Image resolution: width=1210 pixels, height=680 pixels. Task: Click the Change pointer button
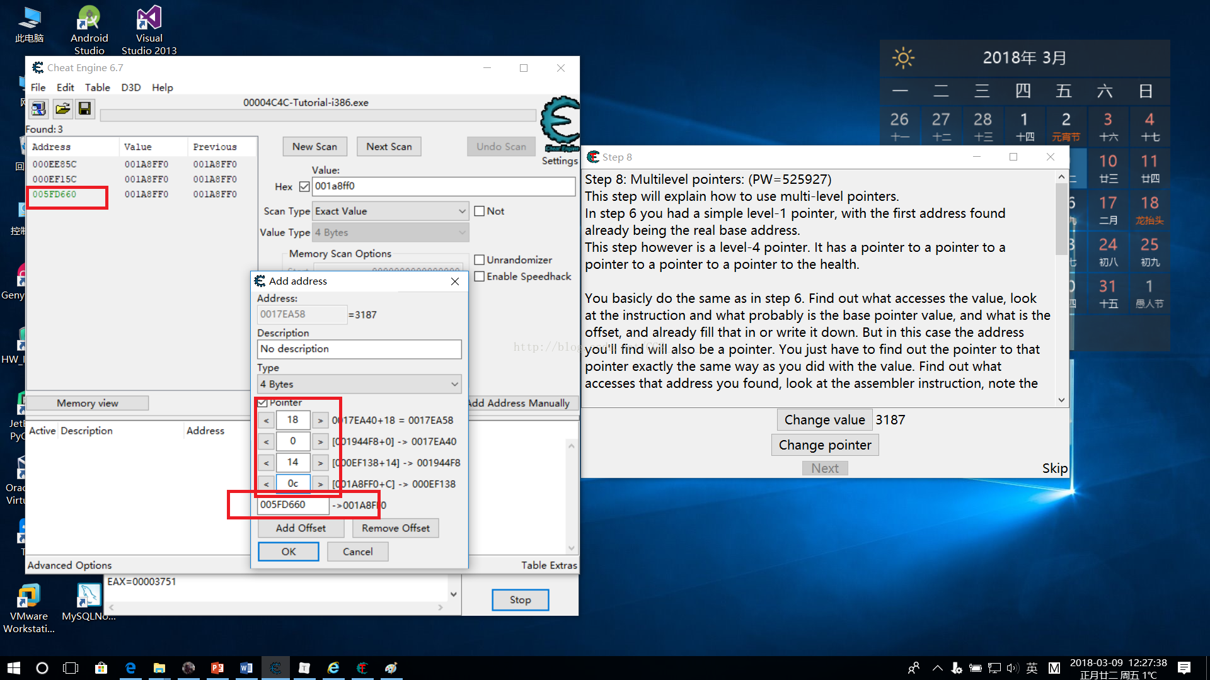[x=824, y=445]
